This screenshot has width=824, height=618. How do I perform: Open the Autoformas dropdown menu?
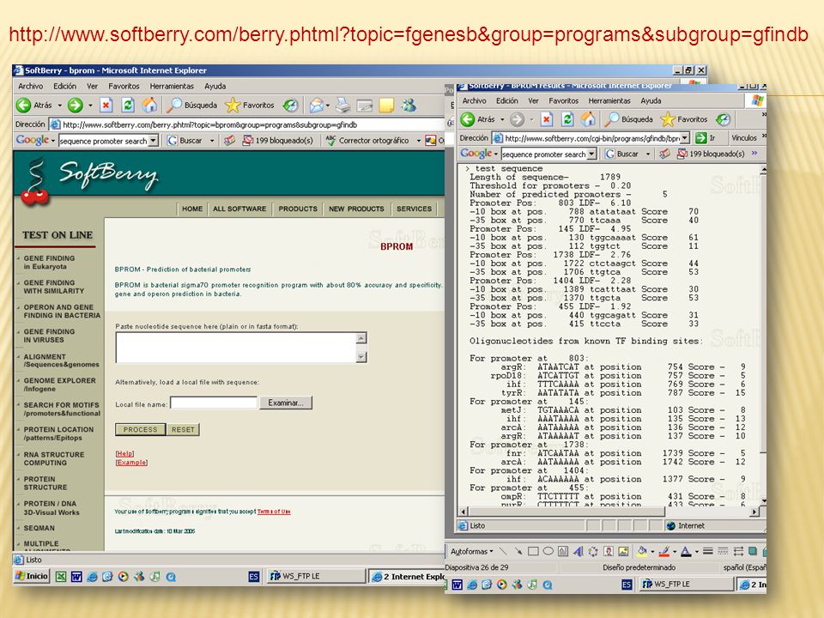pos(472,551)
